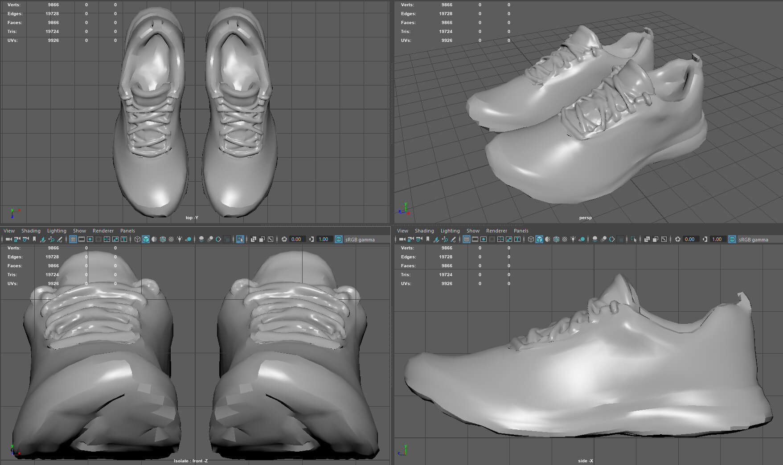Open Panels menu in front view
Viewport: 783px width, 465px height.
[127, 231]
